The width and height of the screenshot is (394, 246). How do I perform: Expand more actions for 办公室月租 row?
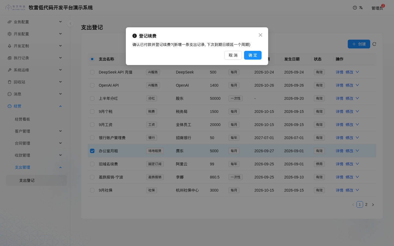pos(357,151)
